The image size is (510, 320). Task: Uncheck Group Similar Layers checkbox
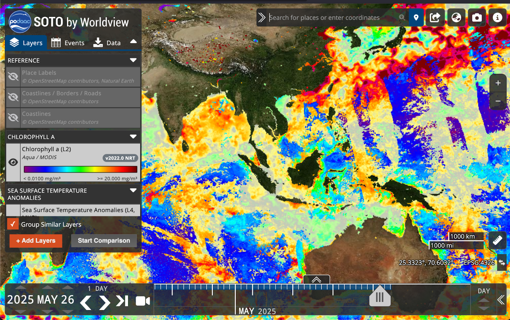(x=13, y=224)
